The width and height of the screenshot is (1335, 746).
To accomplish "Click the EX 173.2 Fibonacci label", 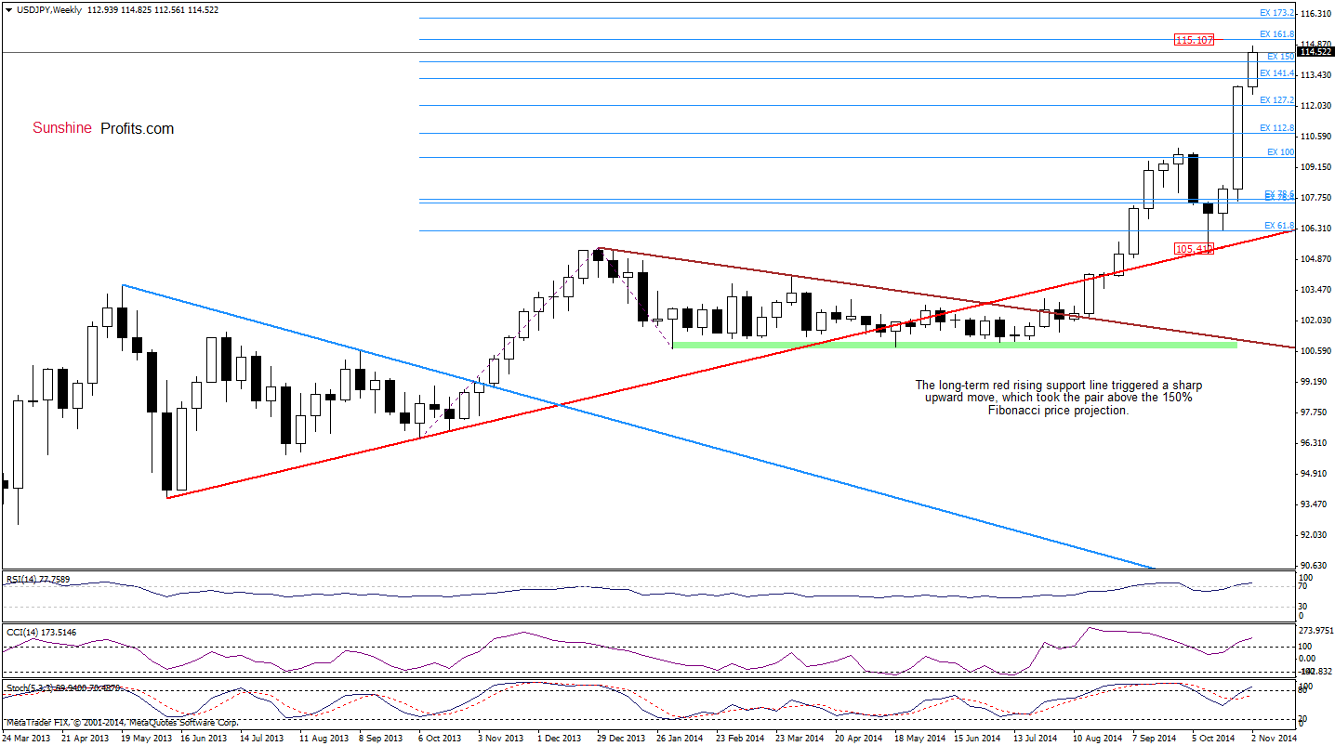I will point(1276,13).
